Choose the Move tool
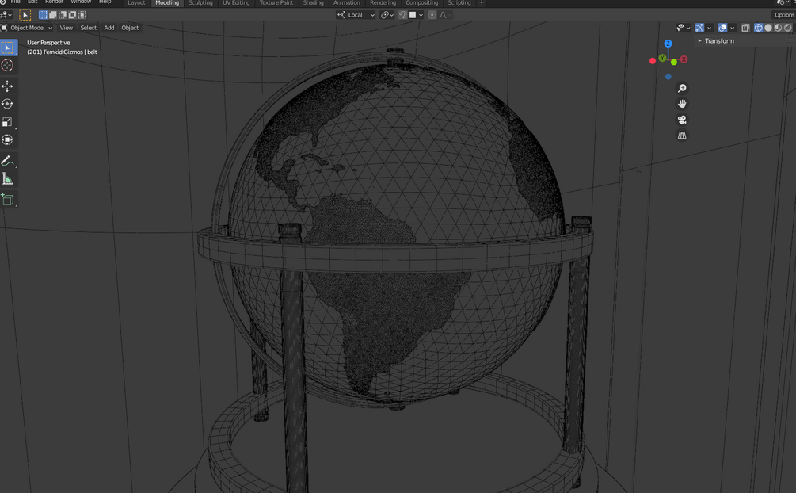 (8, 86)
